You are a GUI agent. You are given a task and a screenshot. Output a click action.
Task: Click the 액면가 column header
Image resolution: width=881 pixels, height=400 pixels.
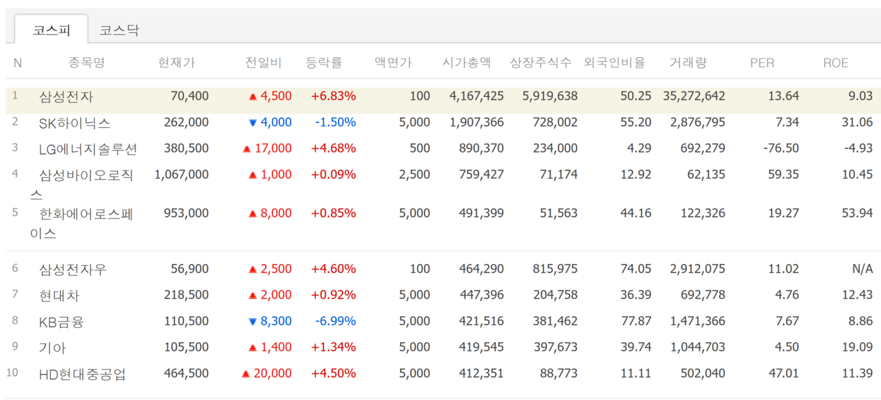coord(394,63)
